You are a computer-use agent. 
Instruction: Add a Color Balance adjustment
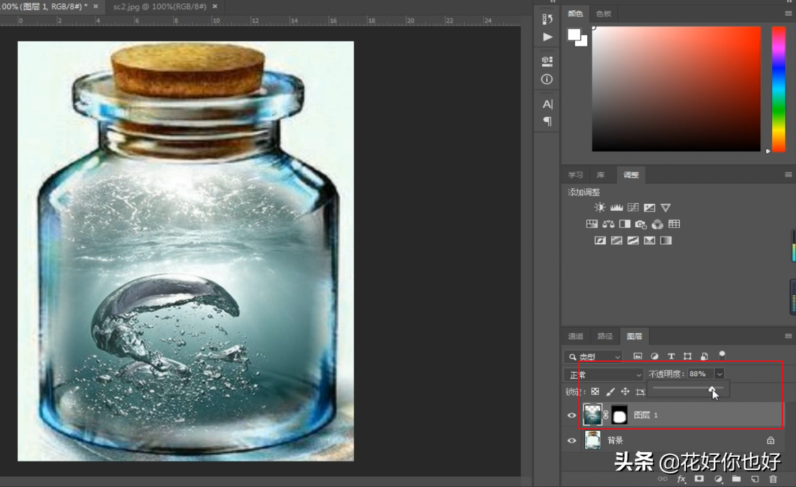[608, 224]
